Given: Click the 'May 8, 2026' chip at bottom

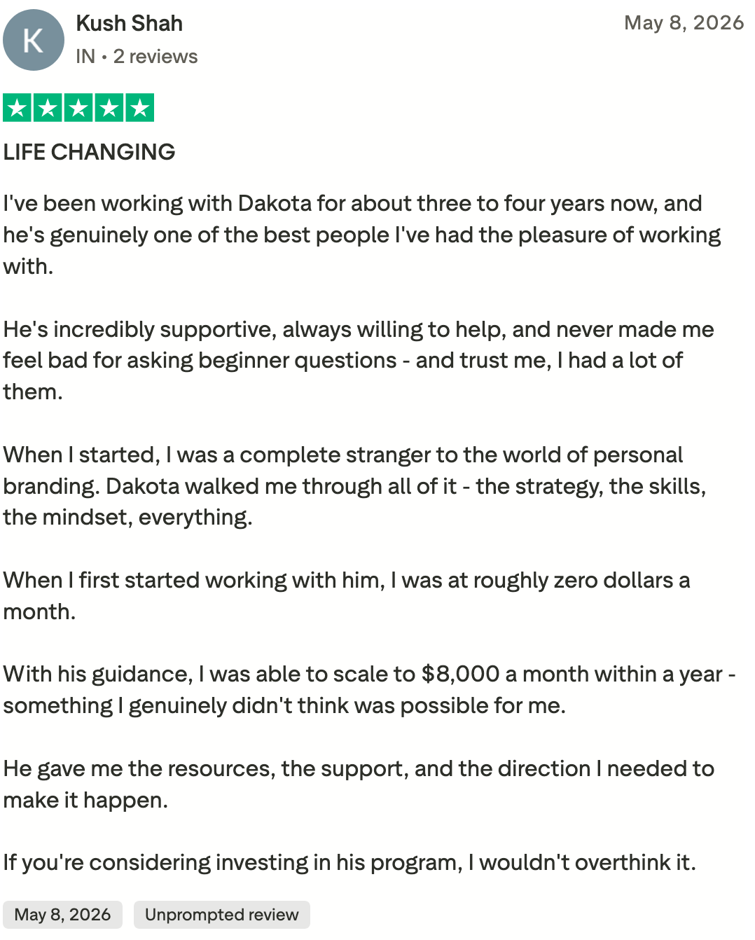Looking at the screenshot, I should pyautogui.click(x=62, y=915).
